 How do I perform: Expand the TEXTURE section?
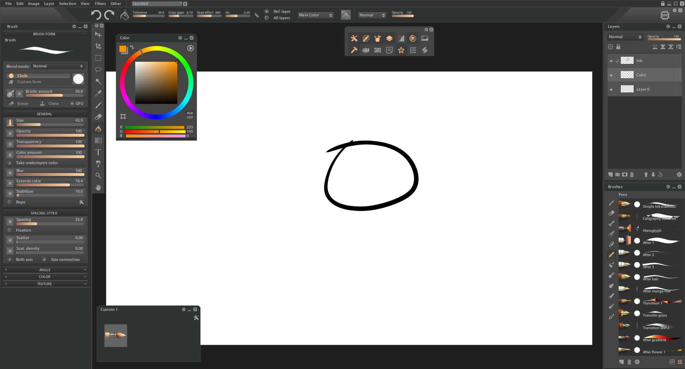45,284
